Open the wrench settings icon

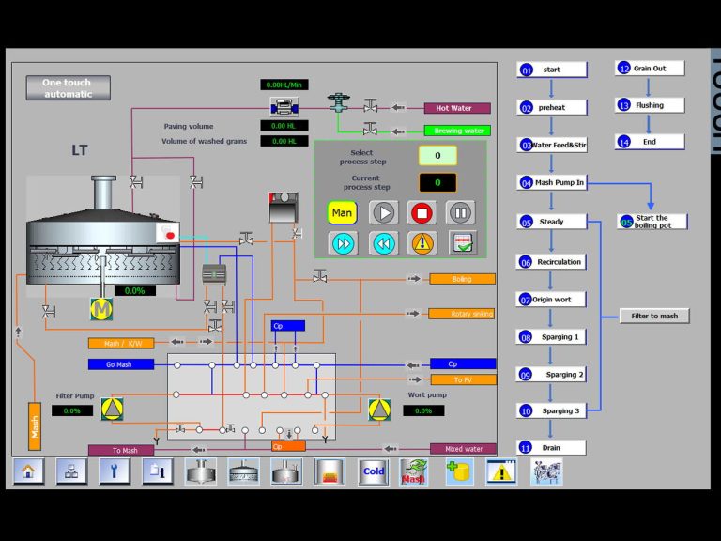pos(115,471)
